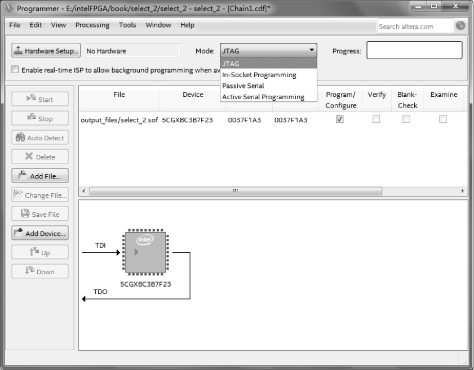Image resolution: width=474 pixels, height=370 pixels.
Task: Enable real-time ISP background programming checkbox
Action: (15, 69)
